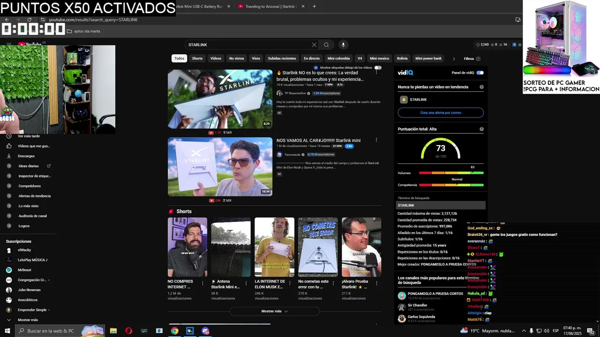600x337 pixels.
Task: Select the Todos filter chip
Action: (x=180, y=59)
